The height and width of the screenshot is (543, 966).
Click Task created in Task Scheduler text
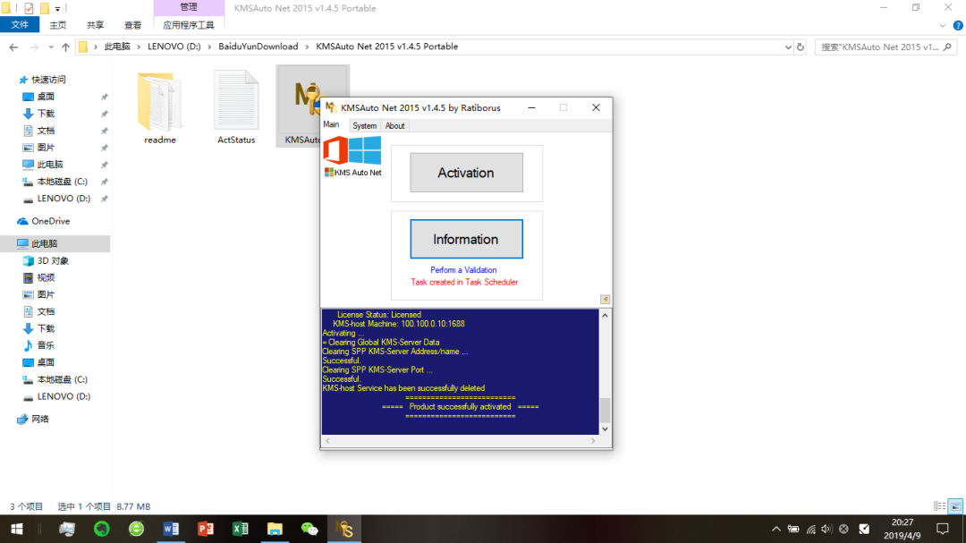464,283
